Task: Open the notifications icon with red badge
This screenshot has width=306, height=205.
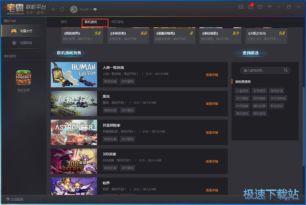Action: click(x=251, y=6)
